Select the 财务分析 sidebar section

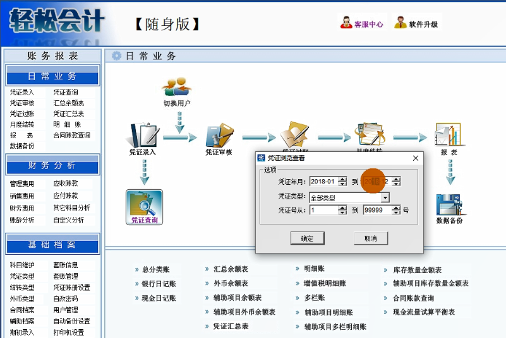coord(52,165)
